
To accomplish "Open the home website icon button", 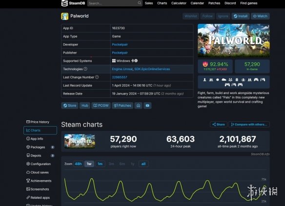I will coord(138,106).
